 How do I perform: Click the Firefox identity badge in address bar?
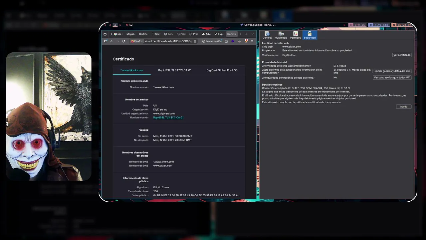tap(137, 41)
